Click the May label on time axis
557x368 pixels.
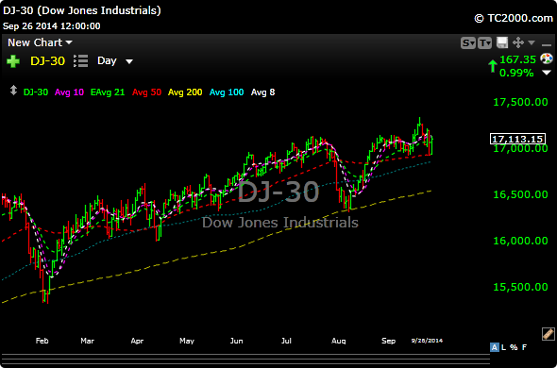pyautogui.click(x=187, y=341)
